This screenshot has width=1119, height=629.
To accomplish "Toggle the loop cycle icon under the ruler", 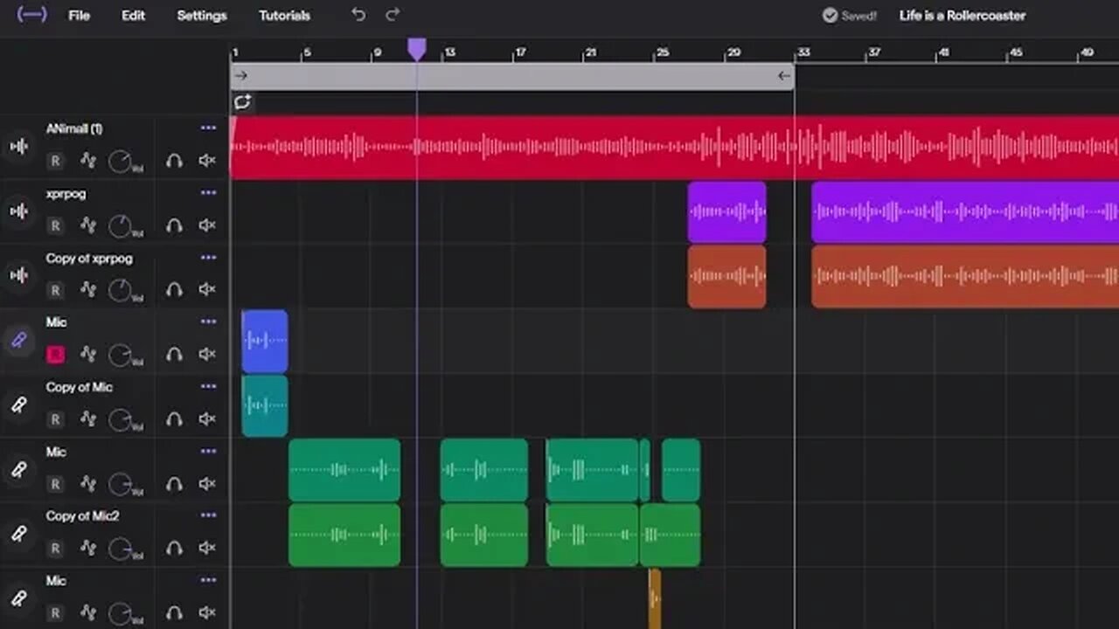I will point(242,102).
